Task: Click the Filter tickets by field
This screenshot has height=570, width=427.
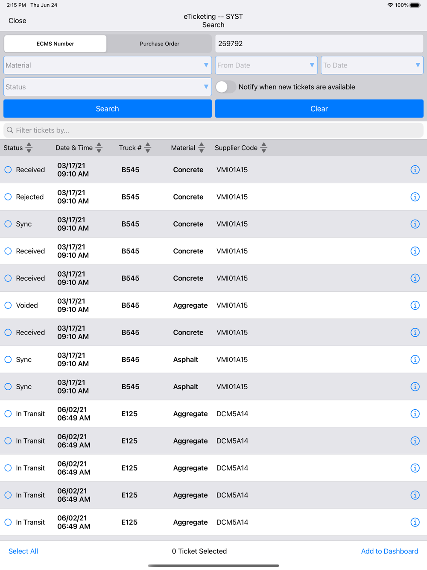Action: (x=213, y=130)
